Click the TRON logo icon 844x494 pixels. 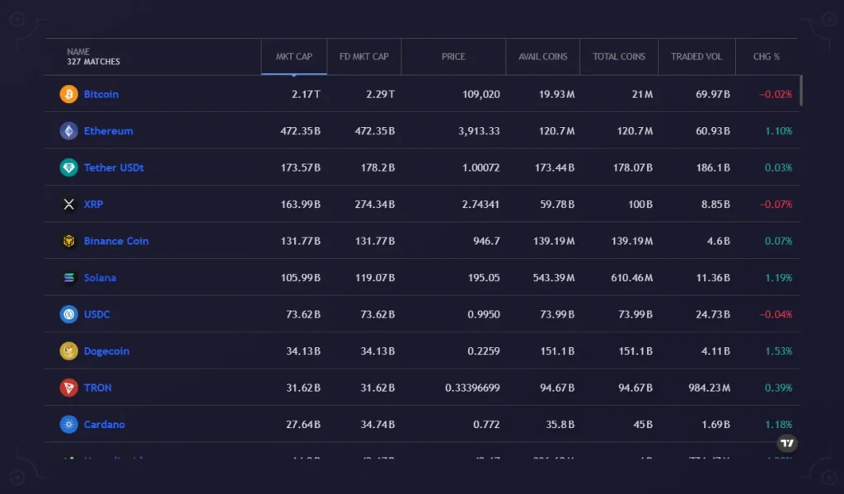(68, 388)
